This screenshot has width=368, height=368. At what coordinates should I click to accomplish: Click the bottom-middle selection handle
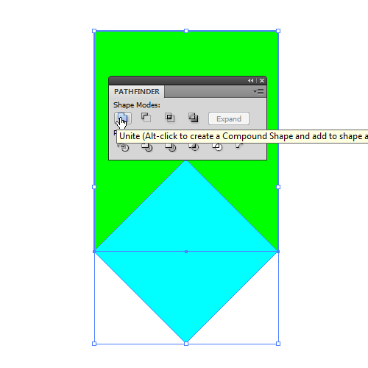pyautogui.click(x=186, y=344)
